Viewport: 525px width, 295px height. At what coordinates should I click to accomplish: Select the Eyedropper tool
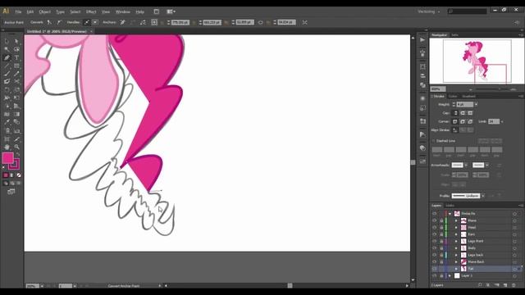(x=7, y=122)
